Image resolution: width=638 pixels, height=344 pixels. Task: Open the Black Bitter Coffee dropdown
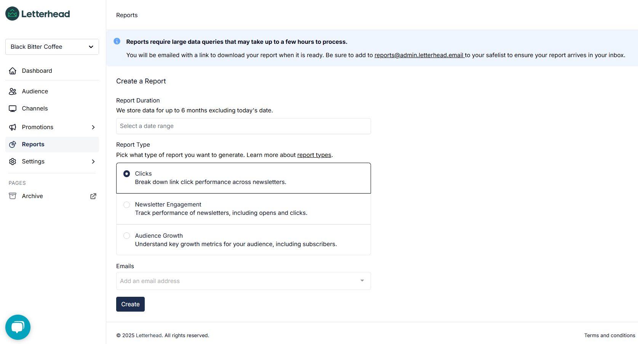click(x=52, y=47)
